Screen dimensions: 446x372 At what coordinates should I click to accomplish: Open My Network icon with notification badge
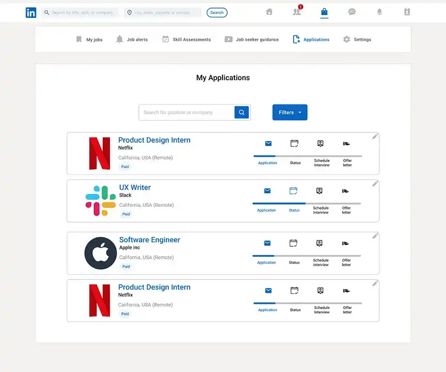coord(297,11)
